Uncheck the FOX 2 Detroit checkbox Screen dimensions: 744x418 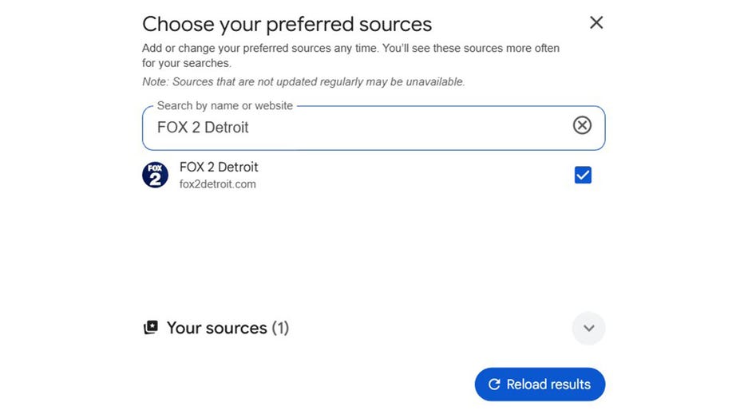[x=583, y=175]
